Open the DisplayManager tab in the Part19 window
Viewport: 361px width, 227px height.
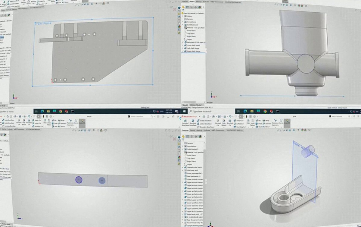tap(200, 7)
